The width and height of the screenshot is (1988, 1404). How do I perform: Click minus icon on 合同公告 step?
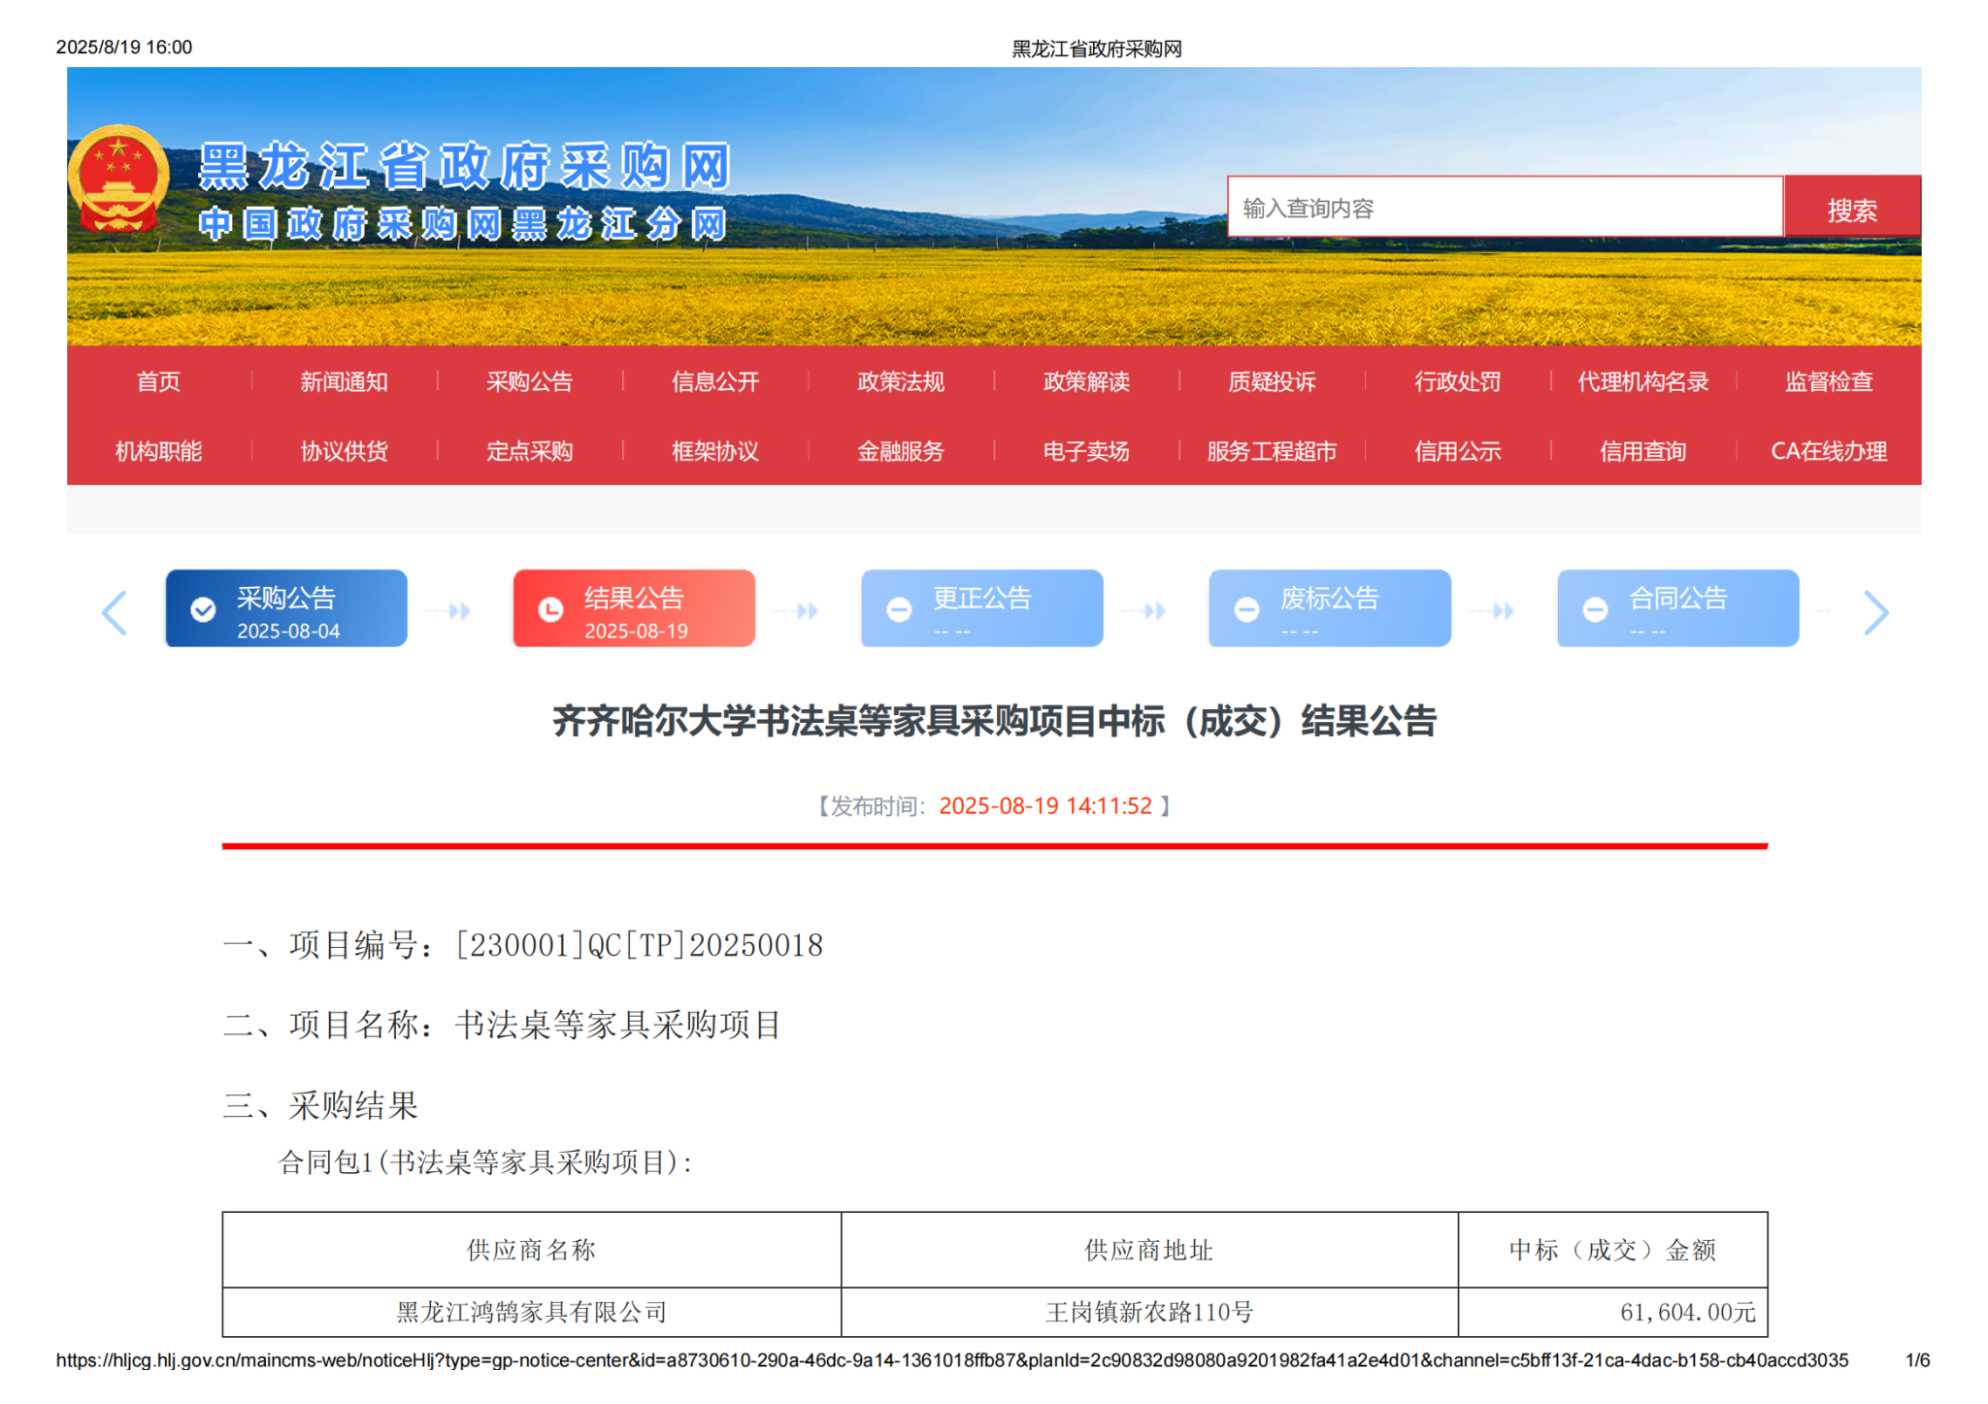1595,609
